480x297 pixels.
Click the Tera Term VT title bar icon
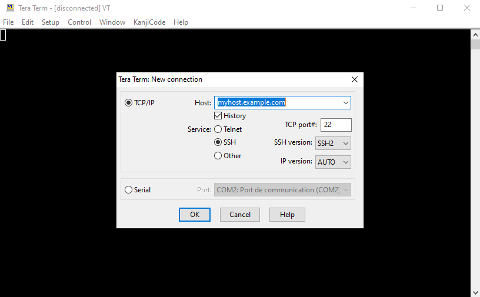coord(10,8)
